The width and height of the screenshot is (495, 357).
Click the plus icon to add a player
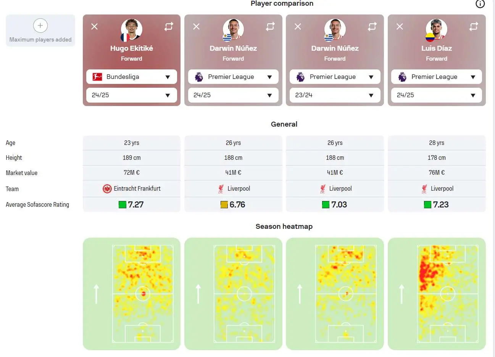(40, 26)
